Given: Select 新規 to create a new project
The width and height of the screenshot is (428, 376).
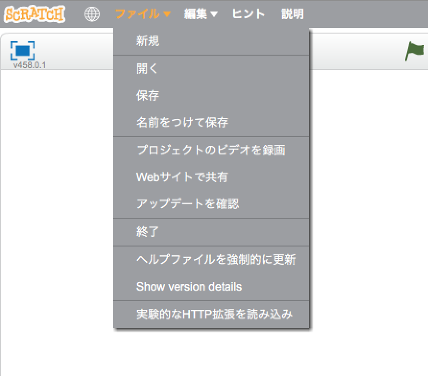Looking at the screenshot, I should click(x=146, y=42).
